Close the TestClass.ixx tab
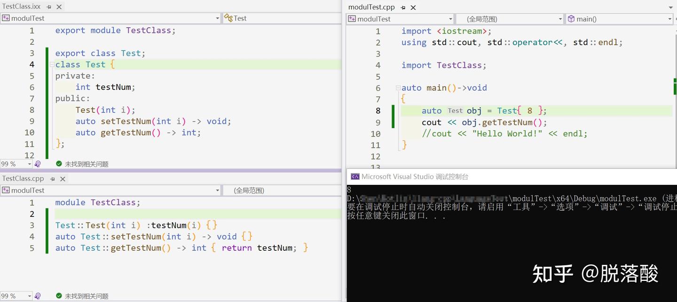This screenshot has width=677, height=302. [59, 7]
